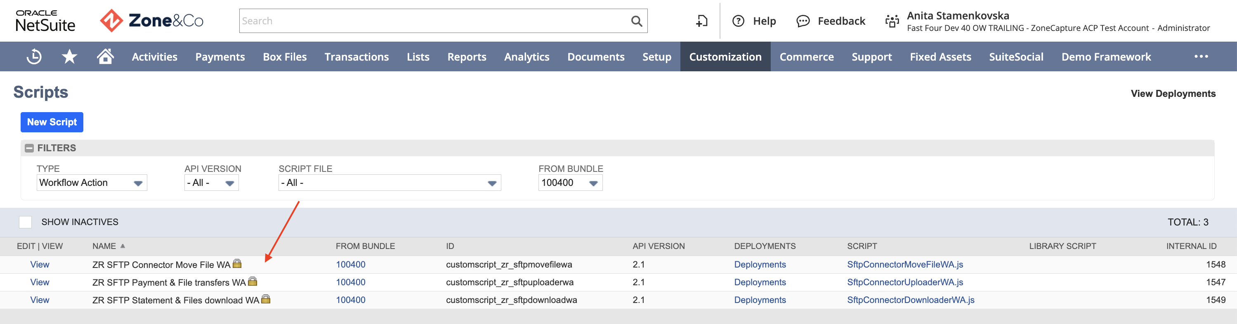Open the Box Files menu
1237x324 pixels.
[285, 56]
